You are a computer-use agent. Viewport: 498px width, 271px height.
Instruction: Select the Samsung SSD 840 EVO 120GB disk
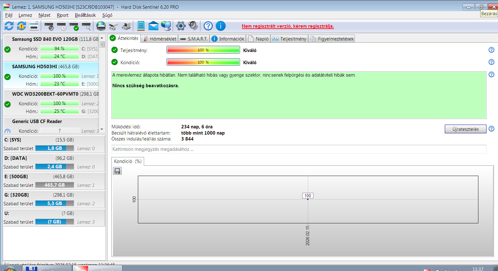point(51,48)
